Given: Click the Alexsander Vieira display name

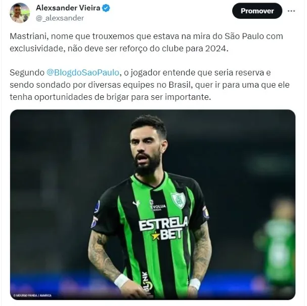Looking at the screenshot, I should coord(68,8).
